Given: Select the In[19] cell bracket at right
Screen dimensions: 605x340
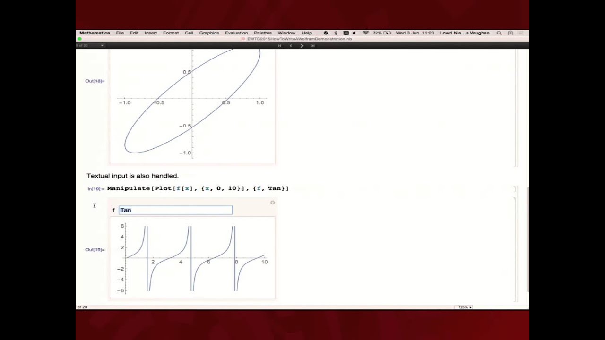Looking at the screenshot, I should pos(516,188).
